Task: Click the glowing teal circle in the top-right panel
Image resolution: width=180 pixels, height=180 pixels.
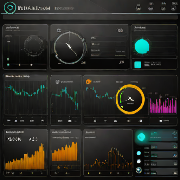Action: tap(142, 46)
